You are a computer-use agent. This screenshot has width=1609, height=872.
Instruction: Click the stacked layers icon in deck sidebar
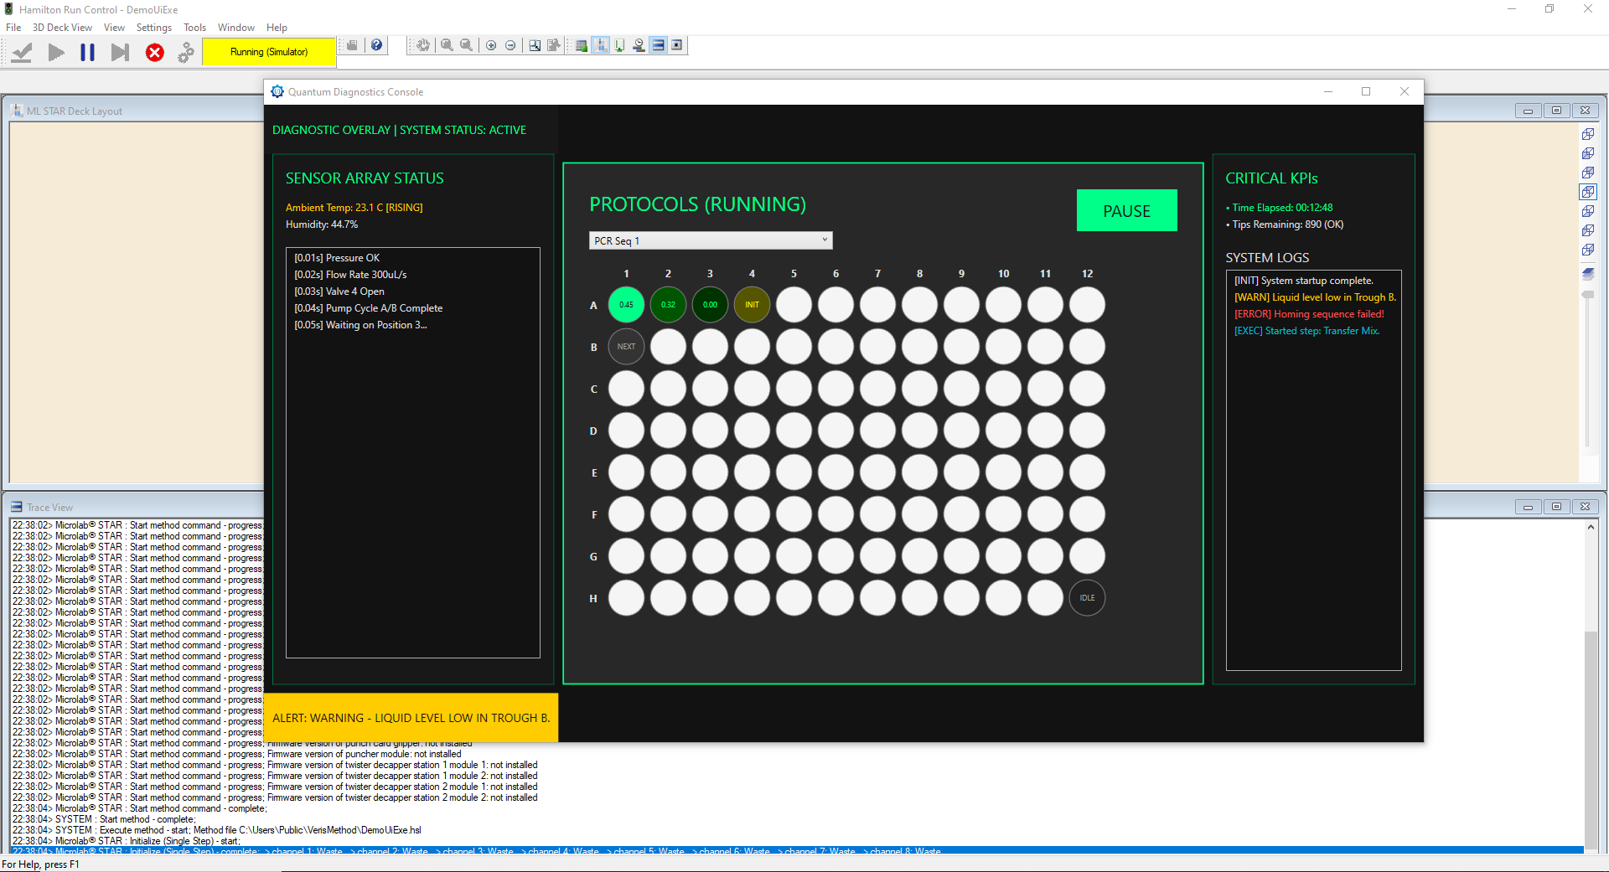click(x=1587, y=273)
